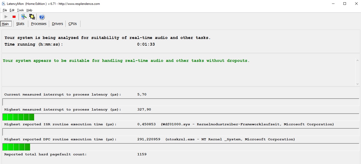Stop monitoring with the red stop button

click(x=14, y=17)
